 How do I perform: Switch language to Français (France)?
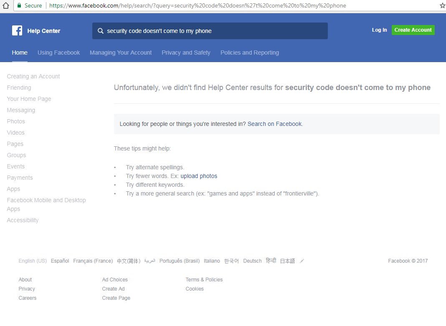click(x=93, y=261)
